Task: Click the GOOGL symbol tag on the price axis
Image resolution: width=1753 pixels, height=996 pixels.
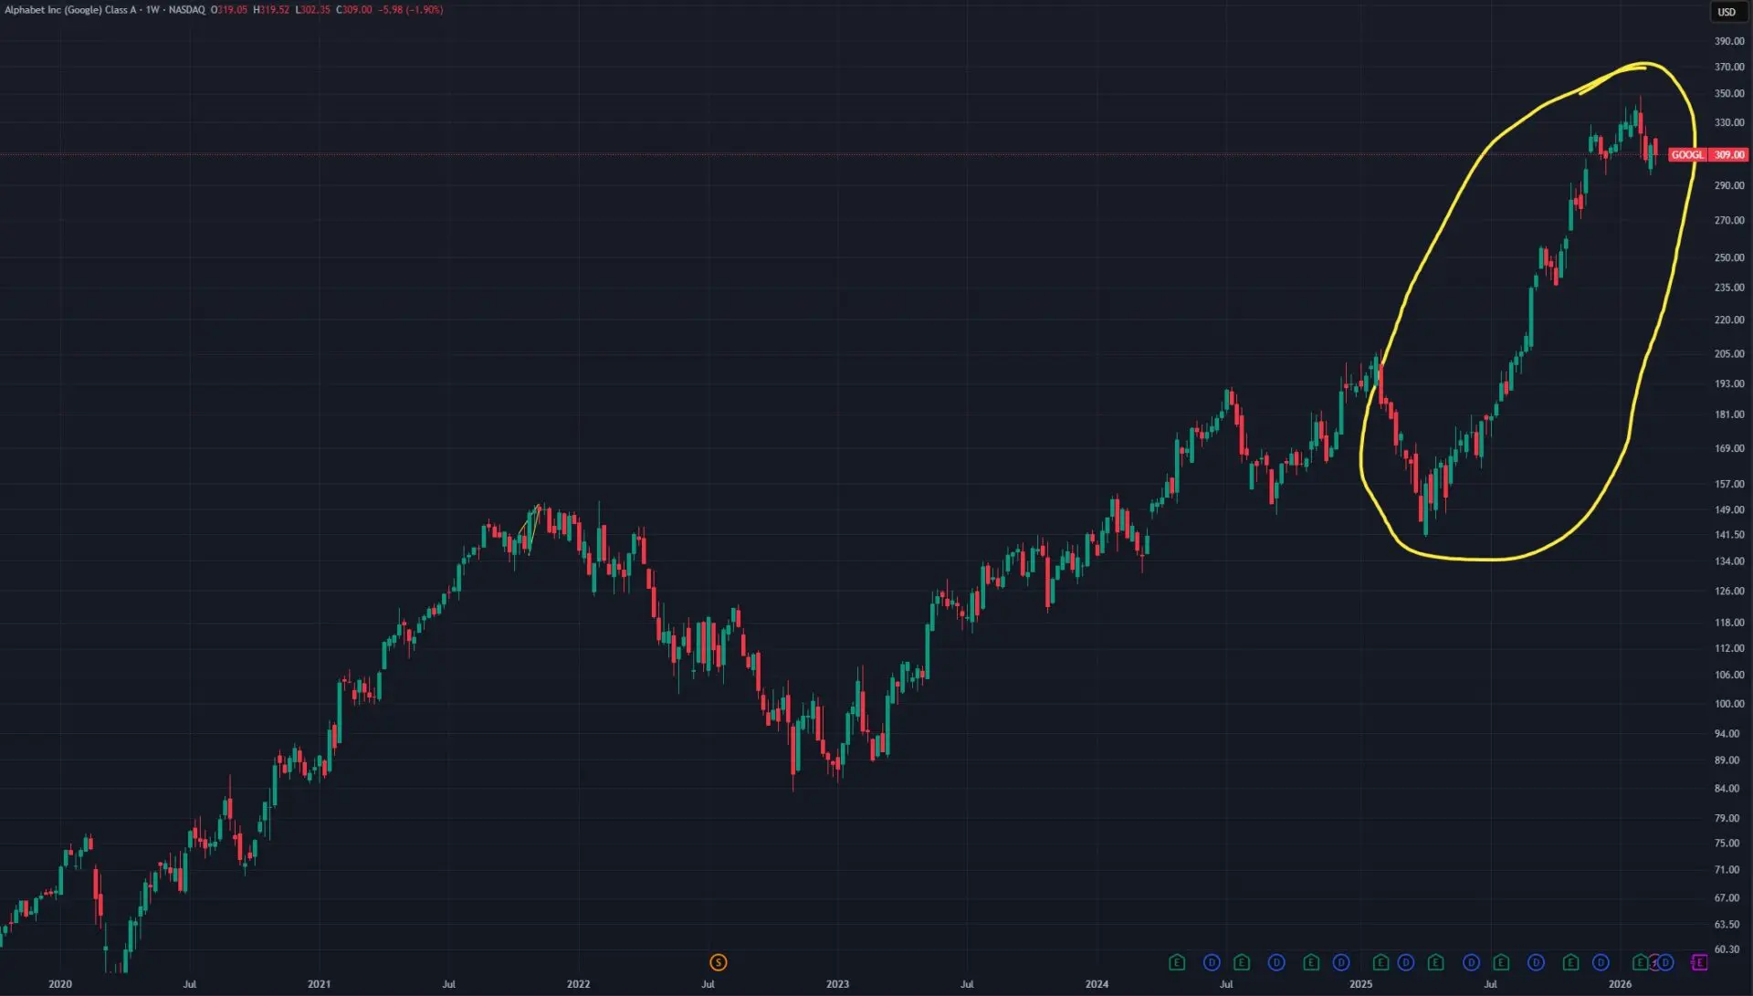Action: (x=1687, y=155)
